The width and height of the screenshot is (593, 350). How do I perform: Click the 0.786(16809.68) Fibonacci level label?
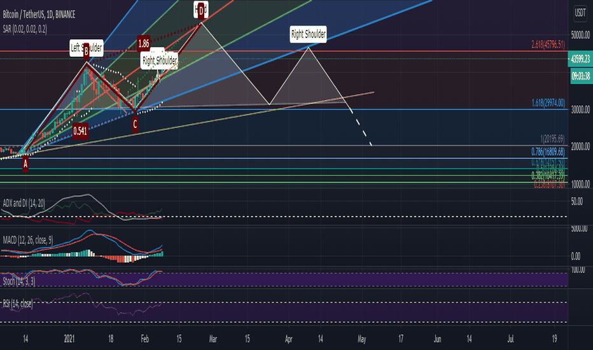pos(548,151)
